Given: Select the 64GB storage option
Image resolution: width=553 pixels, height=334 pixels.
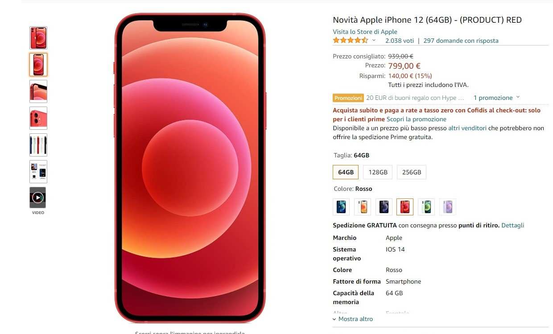Looking at the screenshot, I should click(346, 172).
